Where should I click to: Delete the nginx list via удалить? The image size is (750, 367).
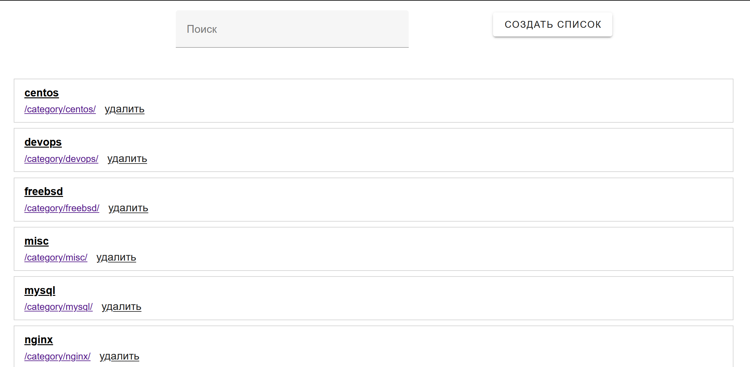click(119, 356)
